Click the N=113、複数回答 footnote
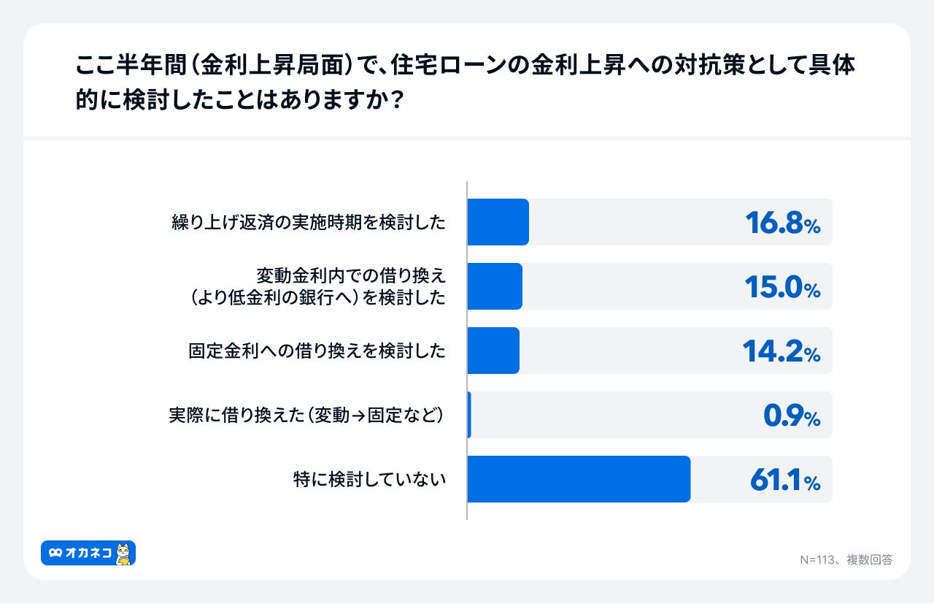934x604 pixels. pos(846,559)
